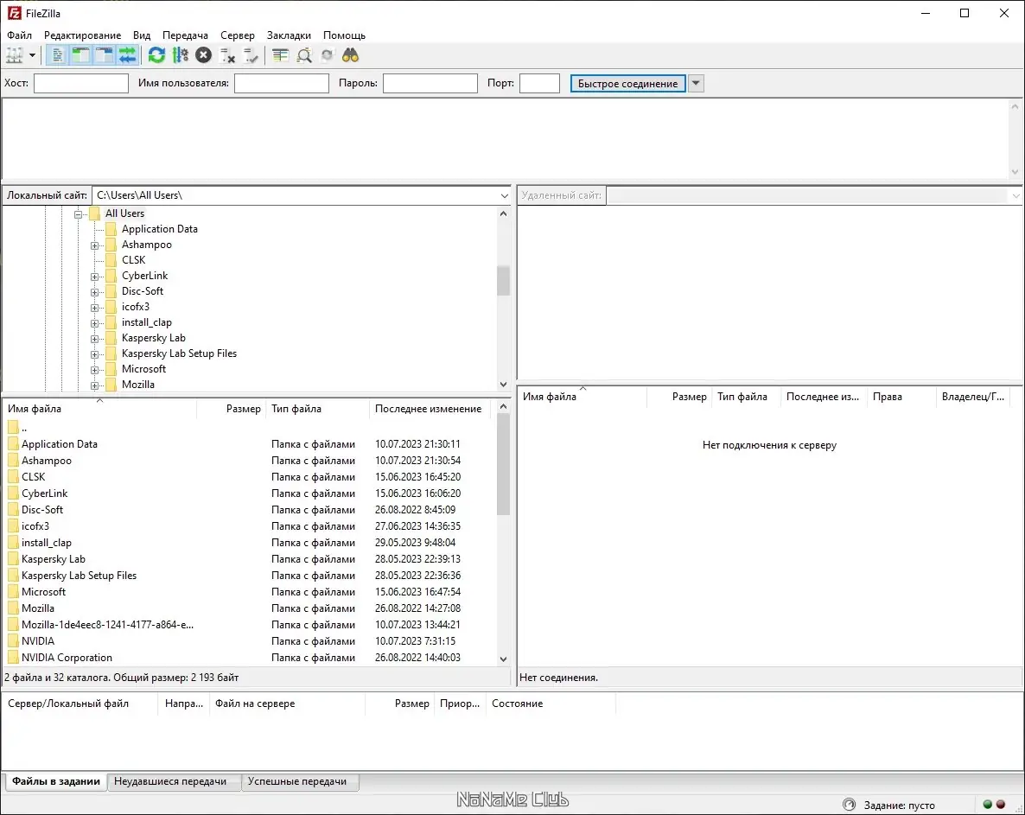Image resolution: width=1025 pixels, height=815 pixels.
Task: Toggle local directory tree display
Action: coord(81,55)
